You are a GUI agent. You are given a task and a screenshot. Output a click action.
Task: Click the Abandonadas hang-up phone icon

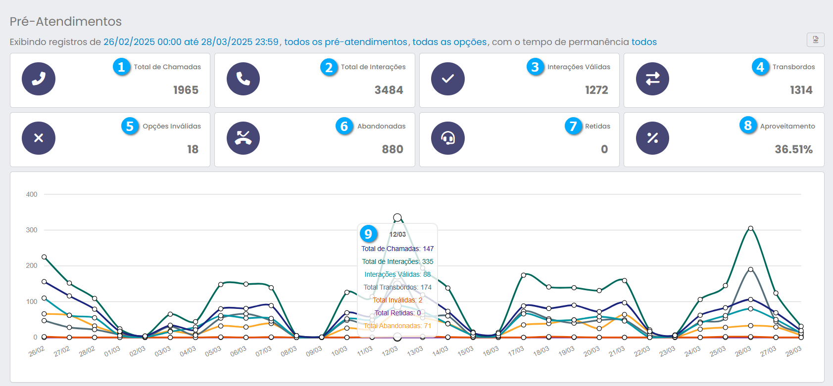click(x=243, y=138)
